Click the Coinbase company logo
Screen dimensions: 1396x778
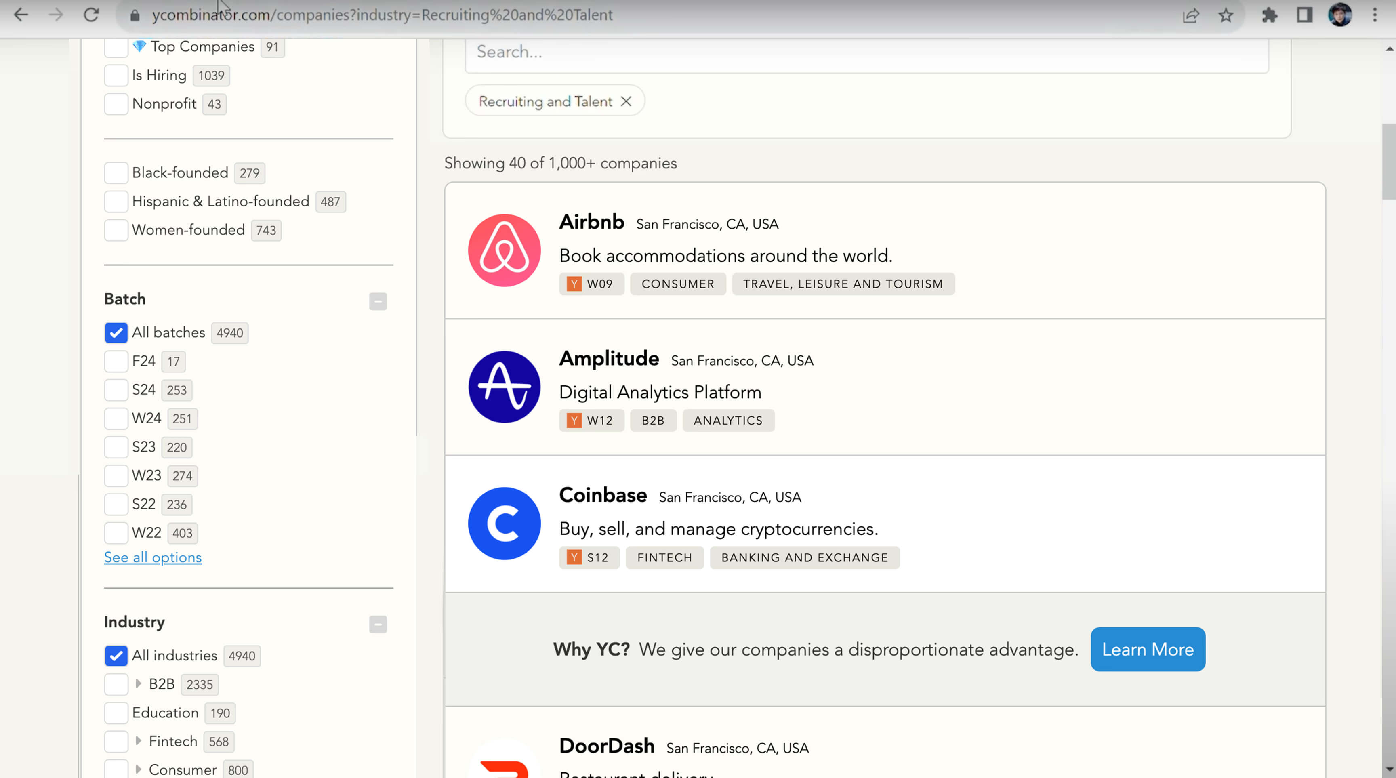pos(504,524)
